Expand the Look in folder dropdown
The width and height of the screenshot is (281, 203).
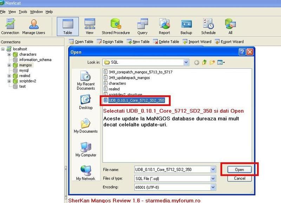186,62
